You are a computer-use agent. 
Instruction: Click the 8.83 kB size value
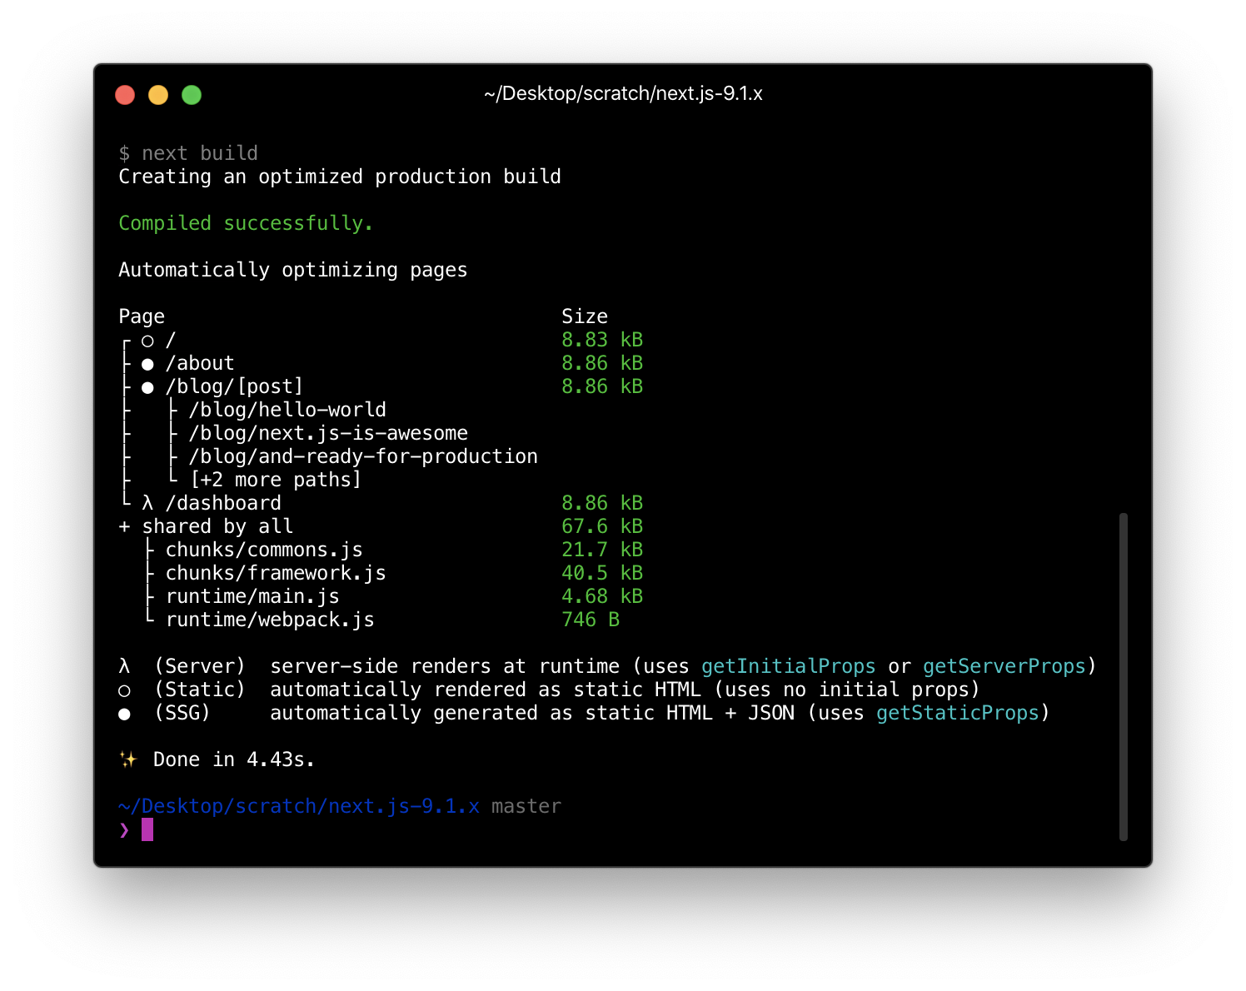point(602,340)
